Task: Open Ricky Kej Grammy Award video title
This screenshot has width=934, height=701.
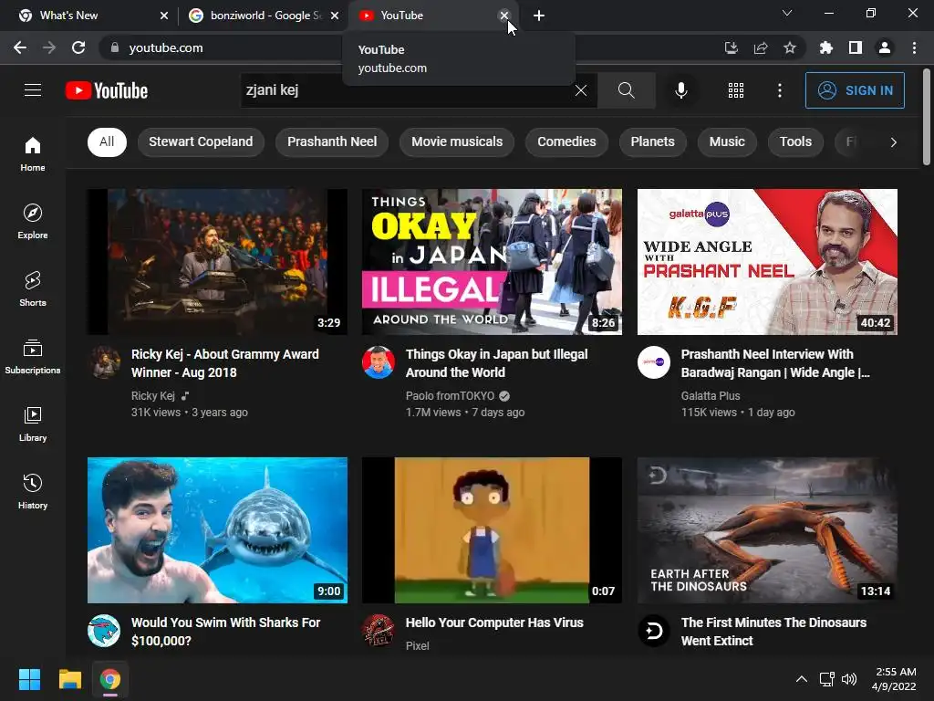Action: [225, 363]
